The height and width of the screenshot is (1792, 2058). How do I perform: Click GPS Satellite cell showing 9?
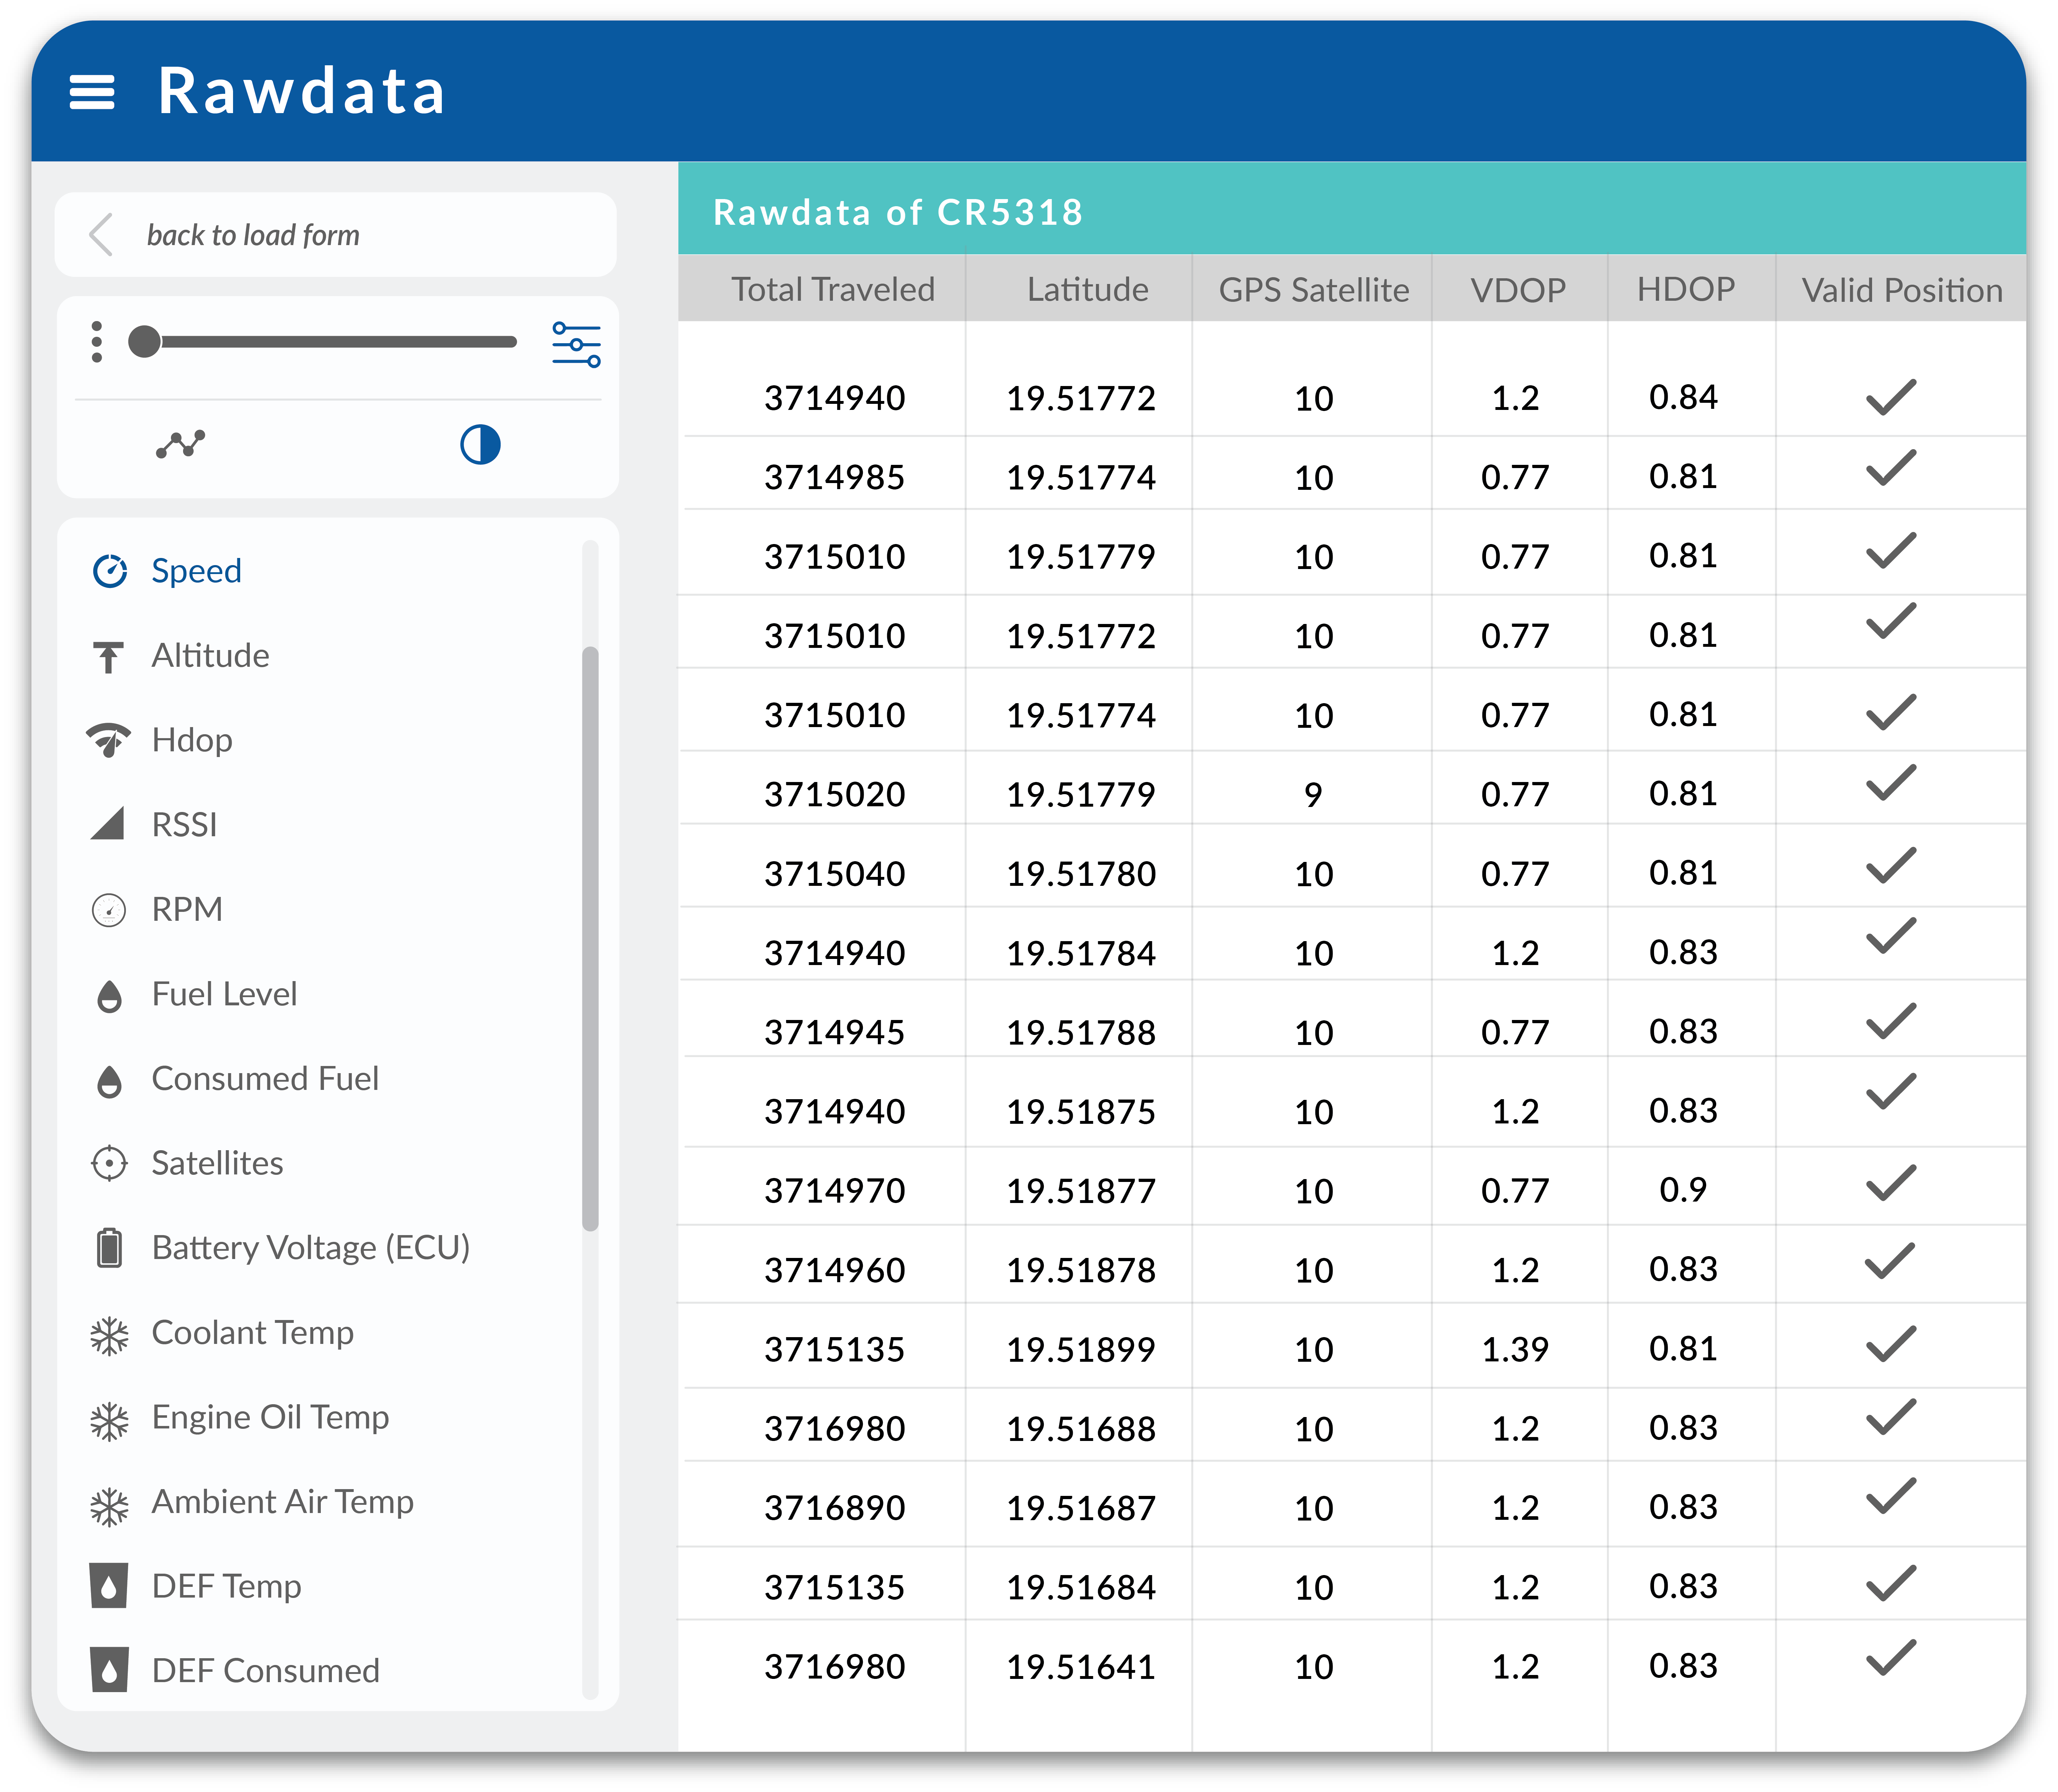(x=1313, y=795)
